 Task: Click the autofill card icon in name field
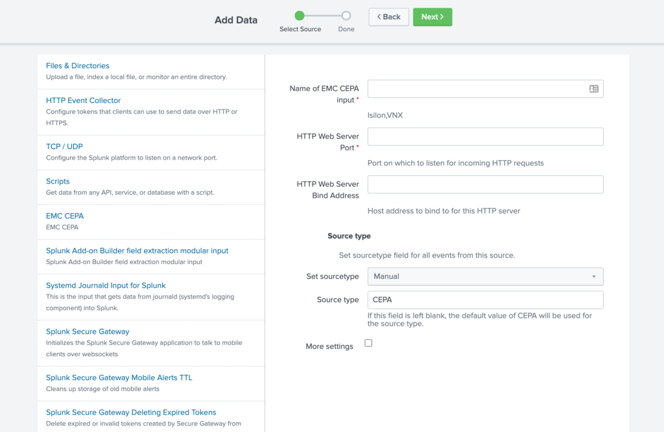pyautogui.click(x=594, y=89)
